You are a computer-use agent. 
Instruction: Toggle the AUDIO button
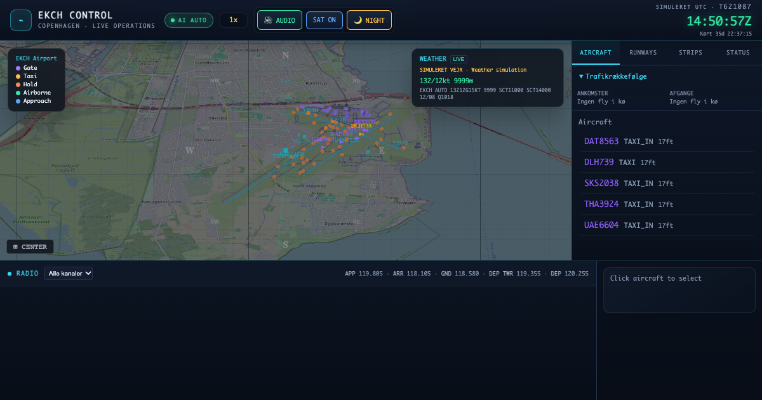(279, 20)
